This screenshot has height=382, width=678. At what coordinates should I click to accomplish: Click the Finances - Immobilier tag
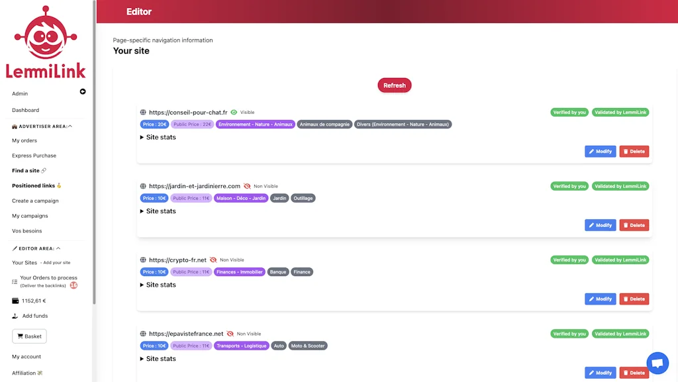[x=240, y=272]
